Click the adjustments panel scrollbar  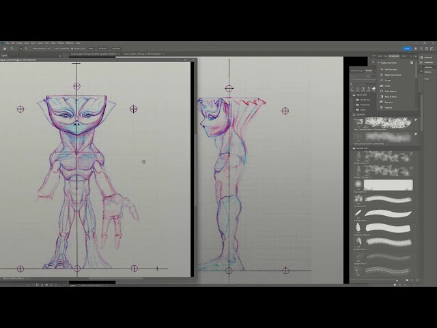416,70
